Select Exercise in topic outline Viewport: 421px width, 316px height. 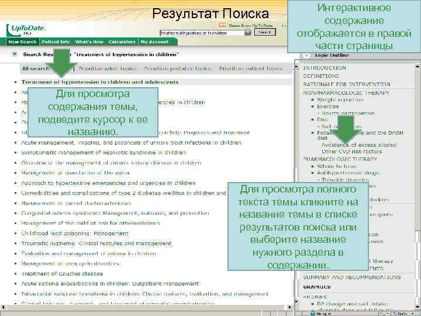[328, 107]
